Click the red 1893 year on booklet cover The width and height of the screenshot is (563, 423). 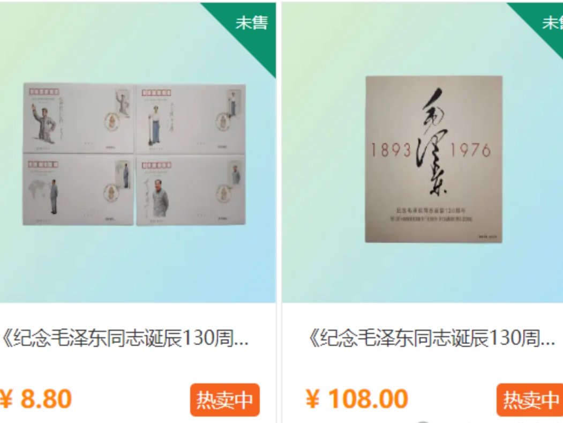391,150
